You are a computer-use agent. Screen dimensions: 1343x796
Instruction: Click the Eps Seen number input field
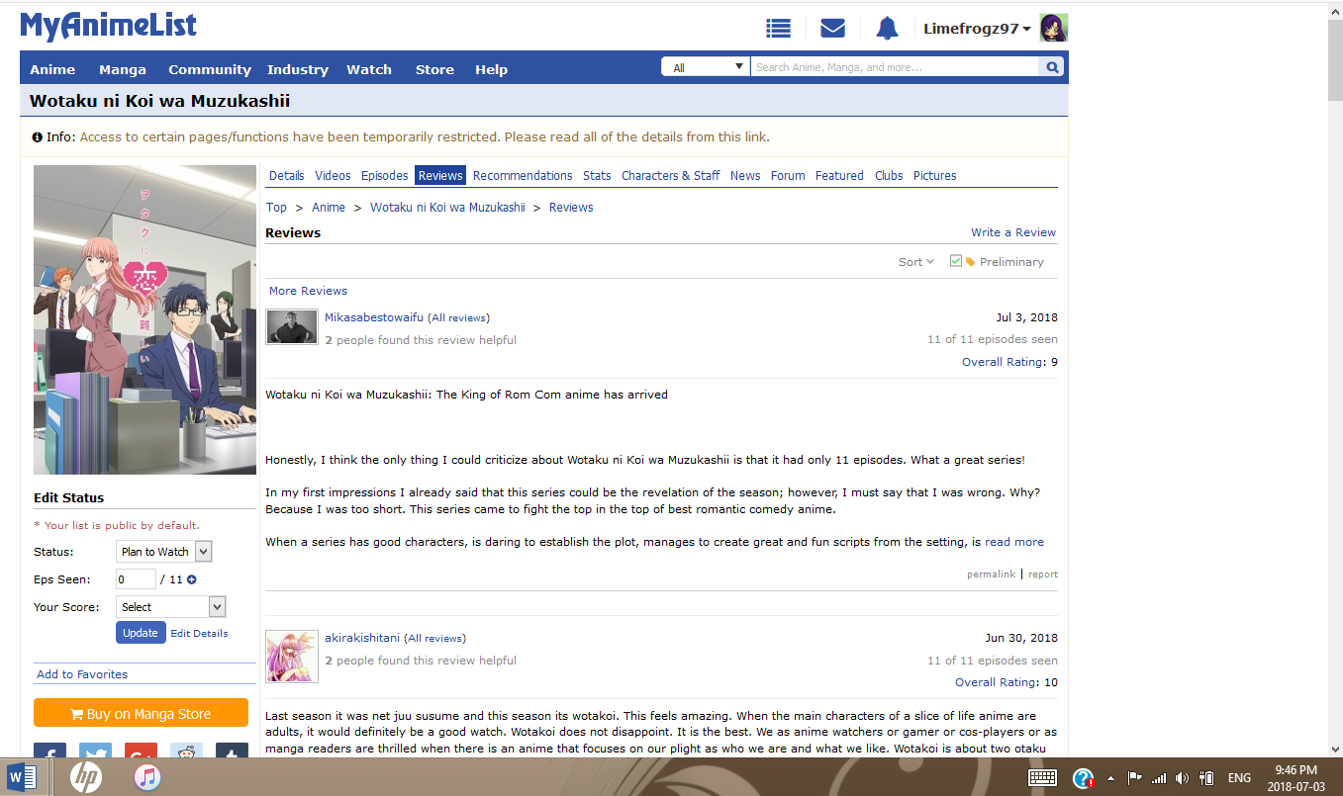pyautogui.click(x=136, y=579)
